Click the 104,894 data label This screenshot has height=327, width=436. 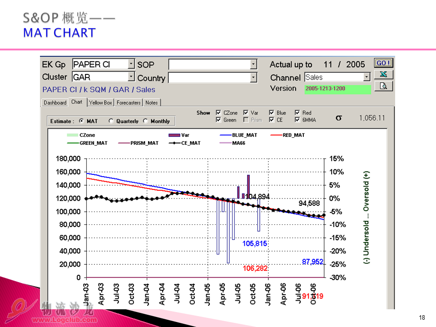[x=257, y=197]
